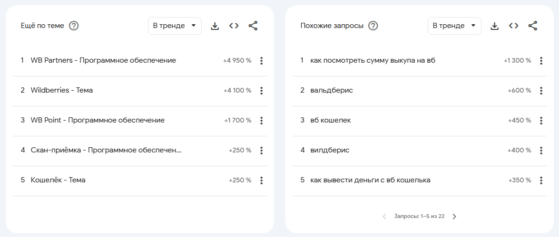
Task: Open help for 'Похожие запросы' panel
Action: coord(373,26)
